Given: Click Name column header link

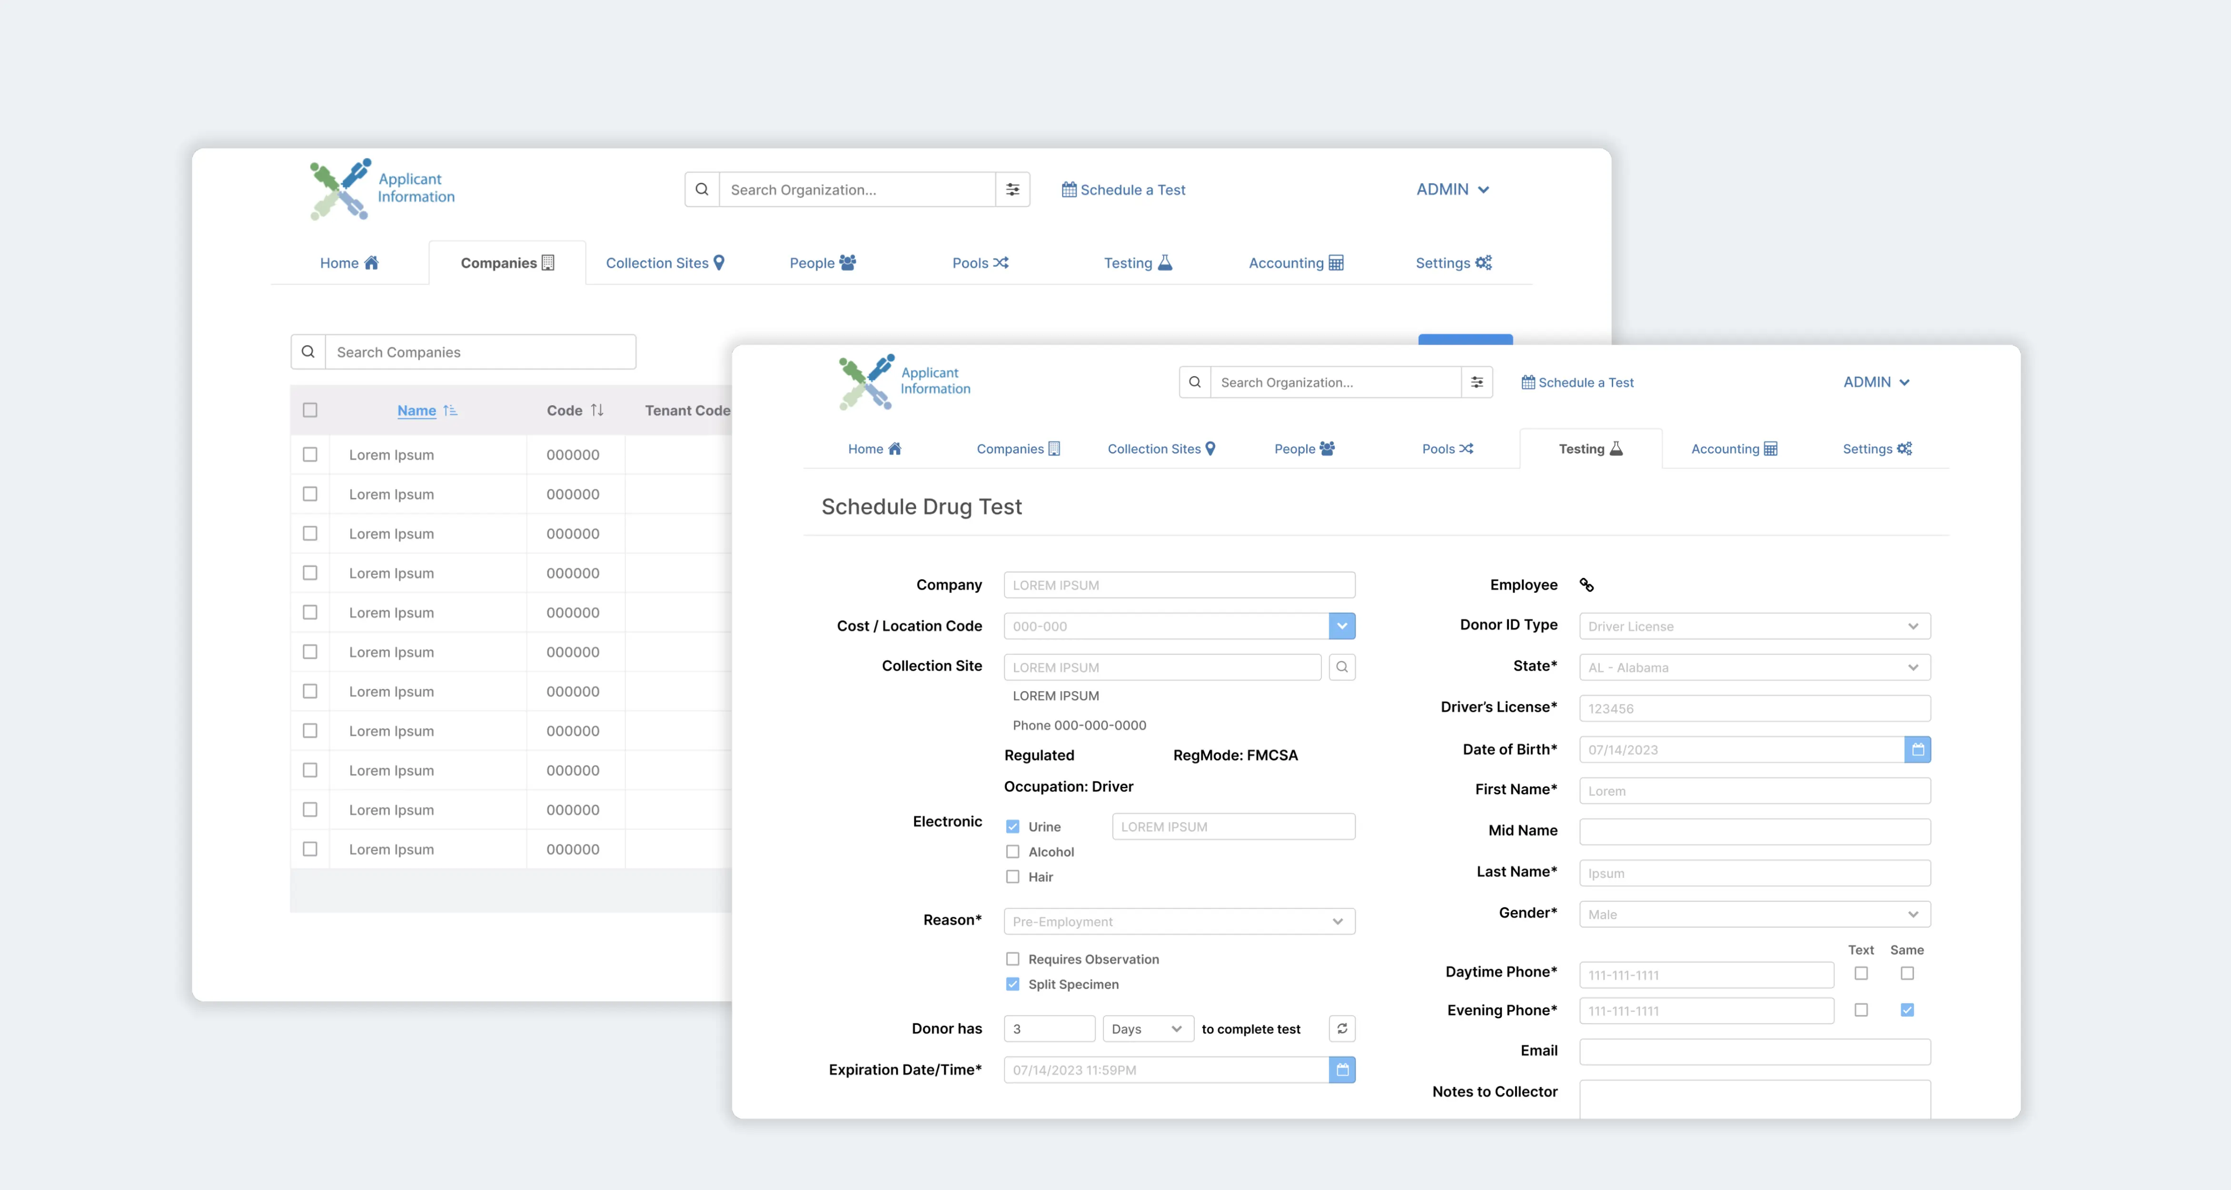Looking at the screenshot, I should coord(416,410).
